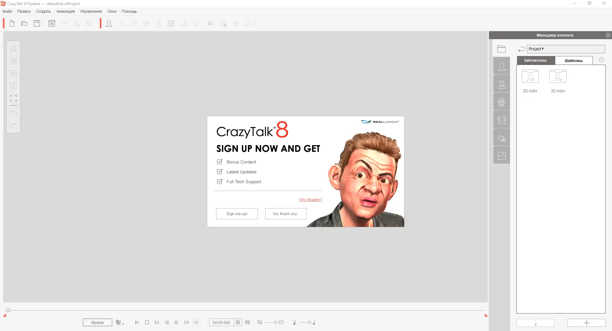Jump to the first frame
Screen dimensions: 612x331
[157, 322]
